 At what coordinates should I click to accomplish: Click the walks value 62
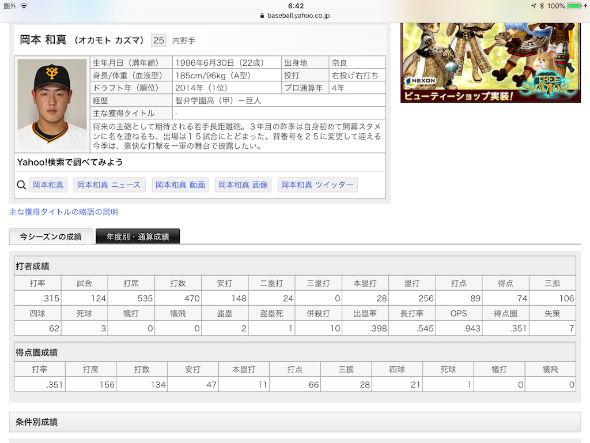pyautogui.click(x=54, y=328)
